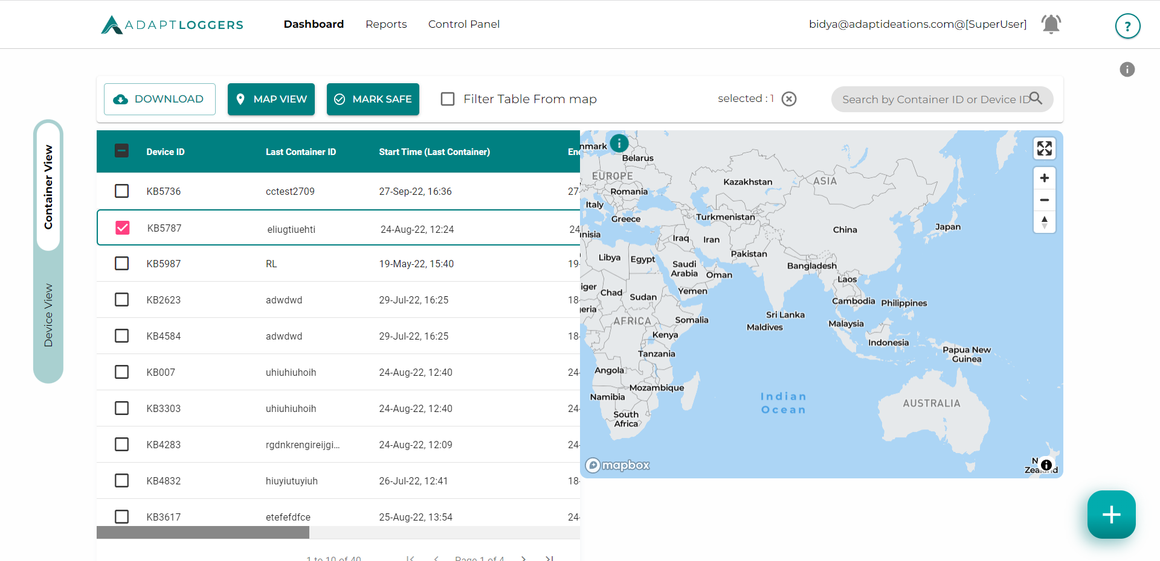
Task: Switch to Device View tab
Action: 48,315
